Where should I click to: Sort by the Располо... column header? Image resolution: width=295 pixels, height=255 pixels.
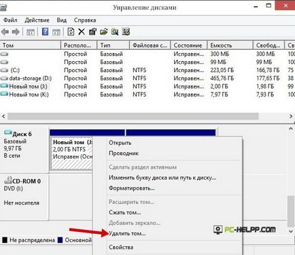(79, 45)
